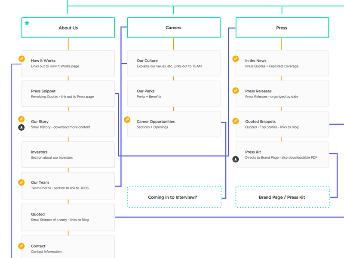Click the link icon beside How it Works
The width and height of the screenshot is (344, 258).
click(21, 59)
